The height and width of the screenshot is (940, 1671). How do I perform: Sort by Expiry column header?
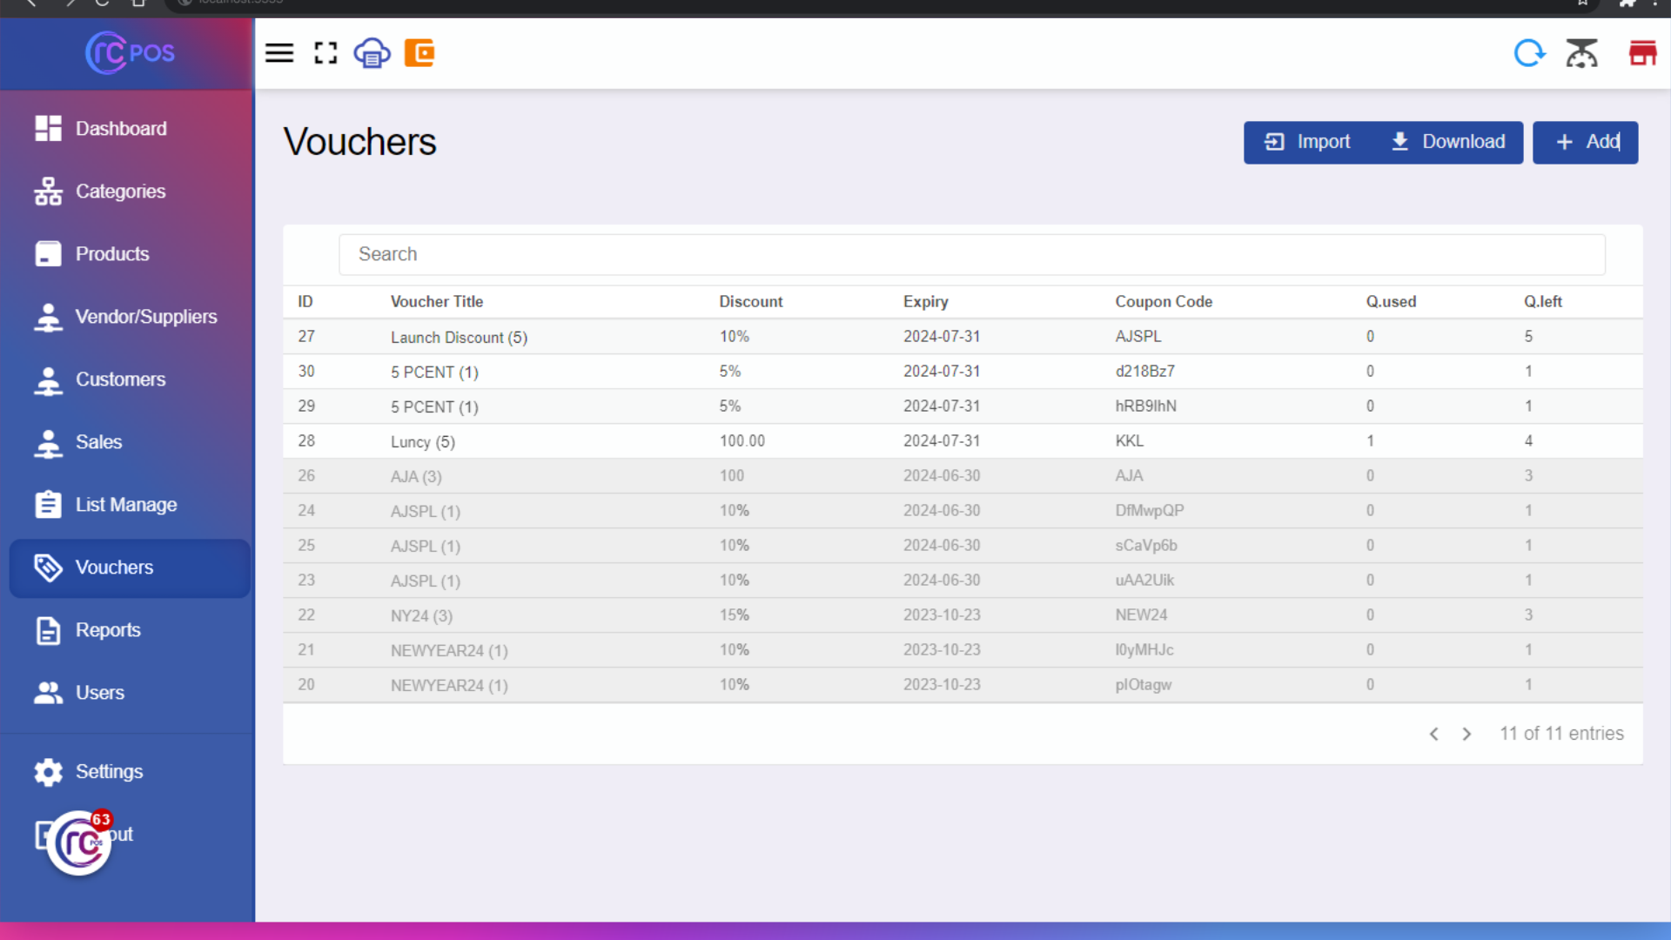pyautogui.click(x=925, y=301)
